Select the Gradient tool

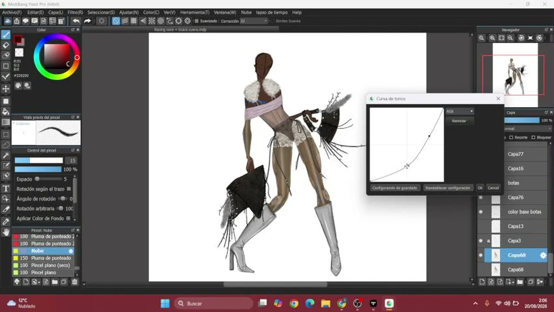[6, 123]
